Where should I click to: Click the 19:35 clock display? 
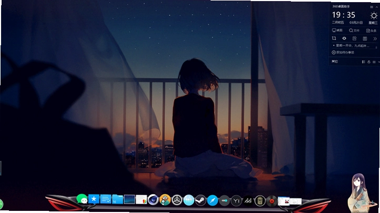pyautogui.click(x=343, y=15)
